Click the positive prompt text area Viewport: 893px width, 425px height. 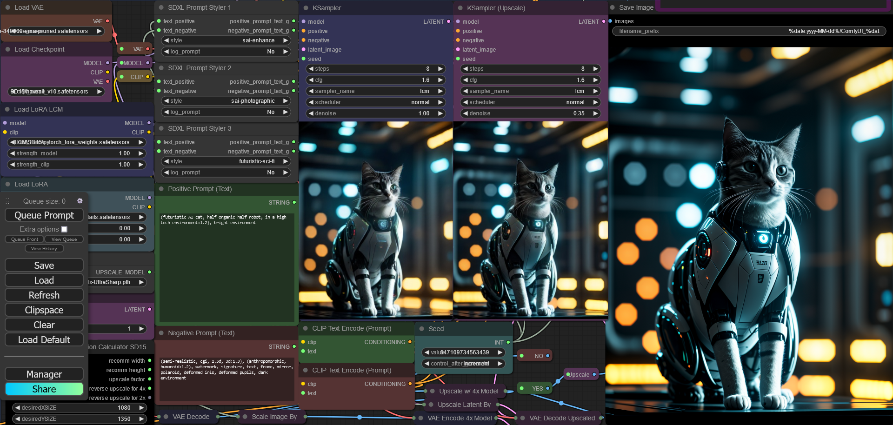(227, 267)
